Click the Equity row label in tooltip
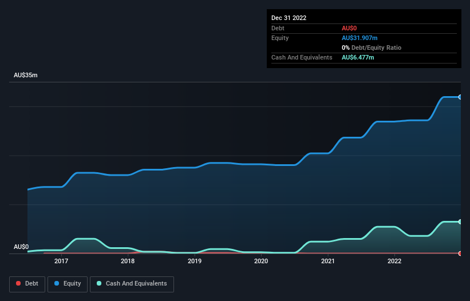This screenshot has height=301, width=470. coord(280,38)
